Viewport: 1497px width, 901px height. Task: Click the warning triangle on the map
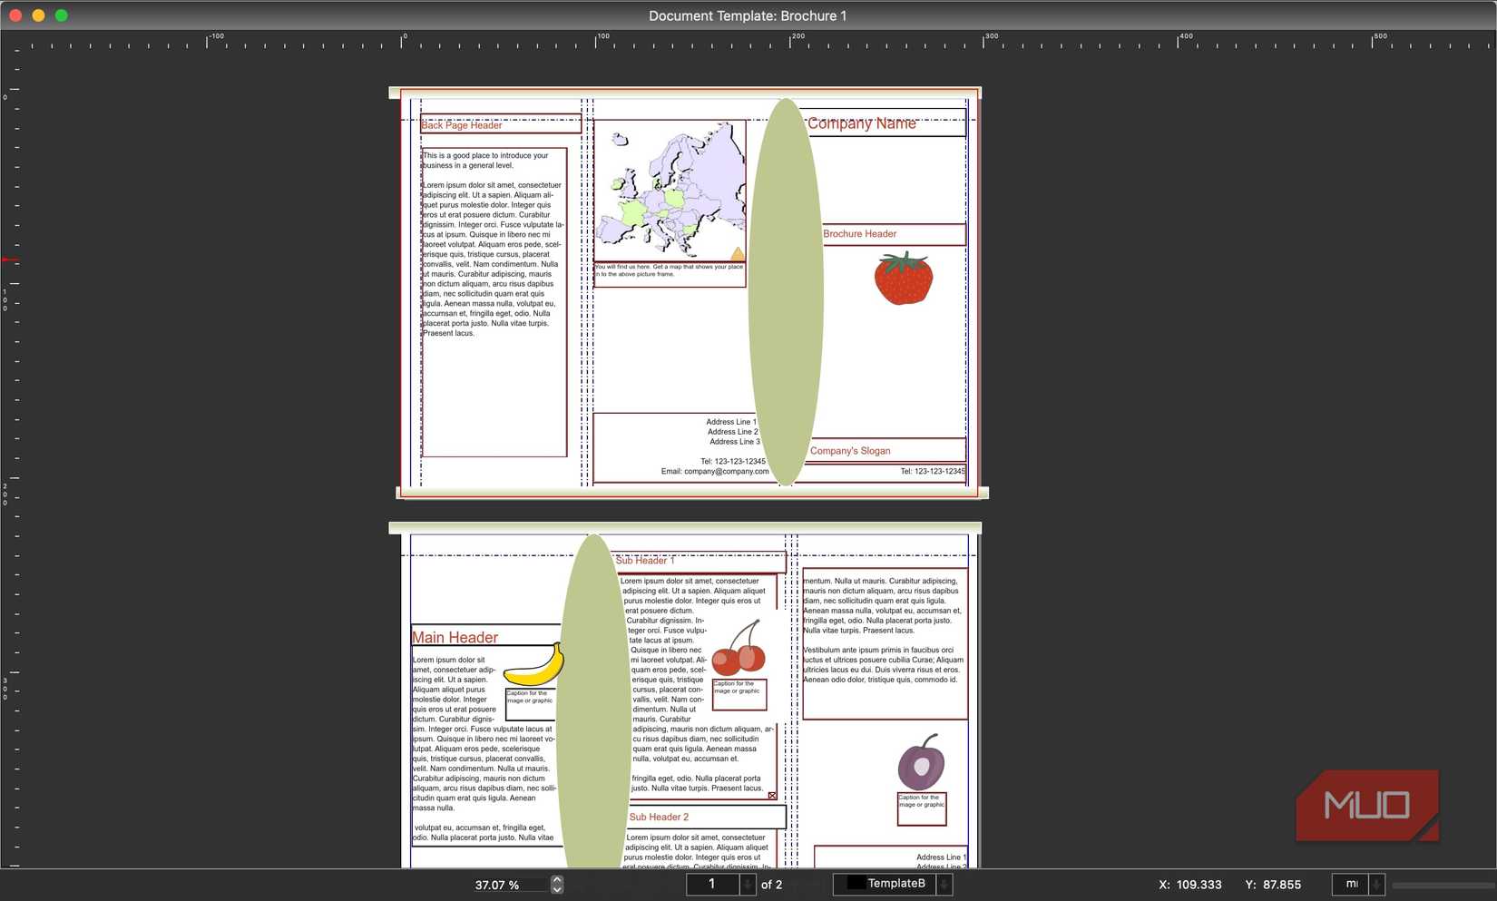tap(738, 253)
